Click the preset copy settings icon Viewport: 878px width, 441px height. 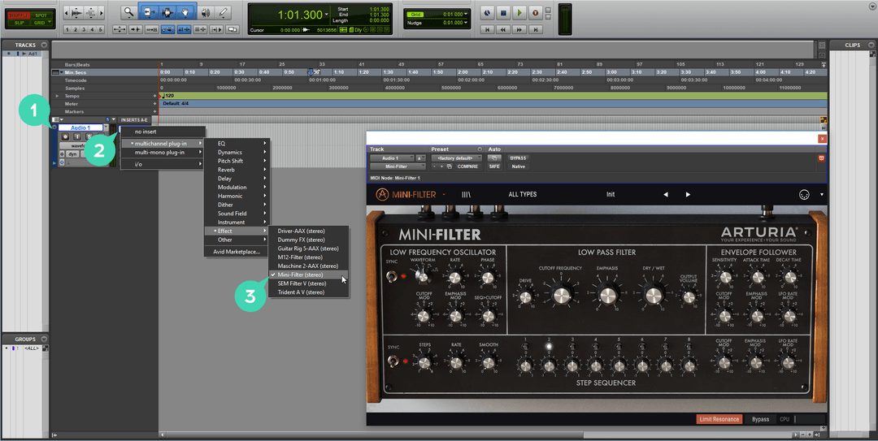pyautogui.click(x=449, y=166)
